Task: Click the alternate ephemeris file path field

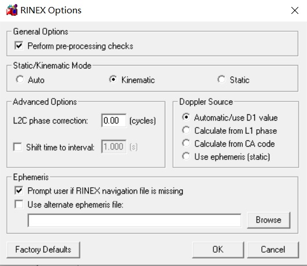Action: (x=134, y=220)
